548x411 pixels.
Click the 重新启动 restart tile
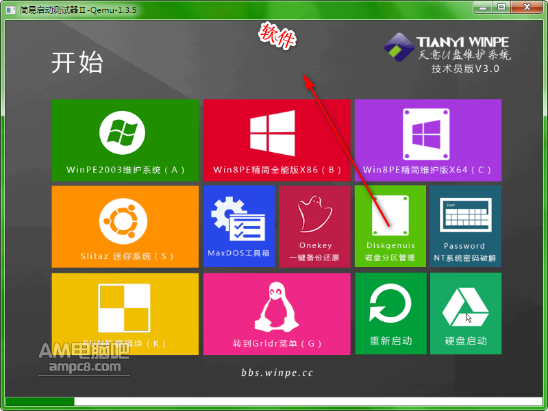(x=390, y=314)
